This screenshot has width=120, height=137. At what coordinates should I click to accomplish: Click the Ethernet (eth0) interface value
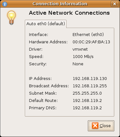tap(88, 35)
